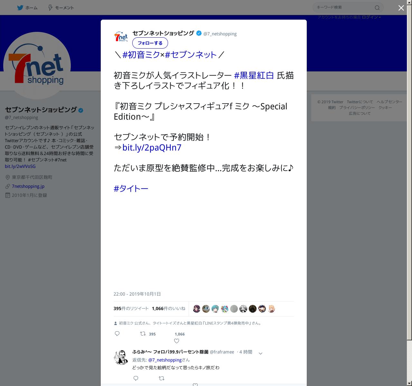Open hashtag #黒星紅白
Screen dimensions: 412x386
(x=254, y=75)
